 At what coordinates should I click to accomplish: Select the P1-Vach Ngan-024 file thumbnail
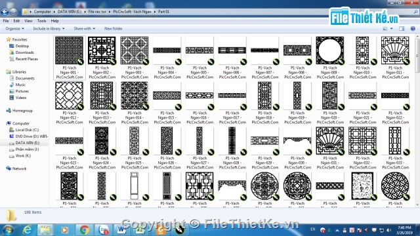[x=102, y=141]
